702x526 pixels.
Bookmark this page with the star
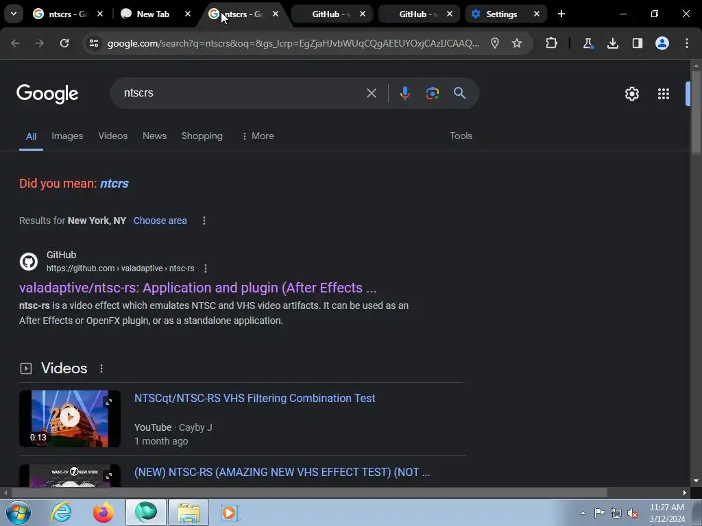click(x=517, y=43)
